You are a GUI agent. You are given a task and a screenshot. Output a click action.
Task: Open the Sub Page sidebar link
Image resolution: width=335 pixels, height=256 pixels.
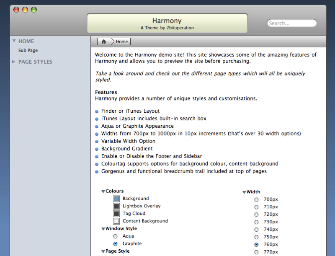pos(28,50)
